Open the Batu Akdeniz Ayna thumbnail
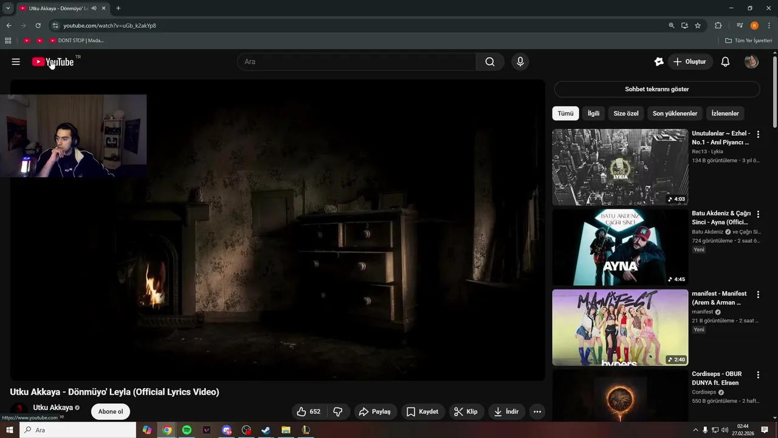 coord(620,248)
